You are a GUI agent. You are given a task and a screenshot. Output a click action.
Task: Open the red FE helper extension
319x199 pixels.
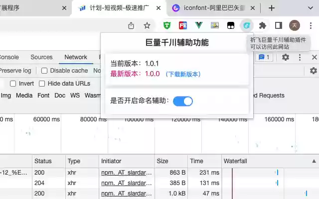(x=183, y=25)
